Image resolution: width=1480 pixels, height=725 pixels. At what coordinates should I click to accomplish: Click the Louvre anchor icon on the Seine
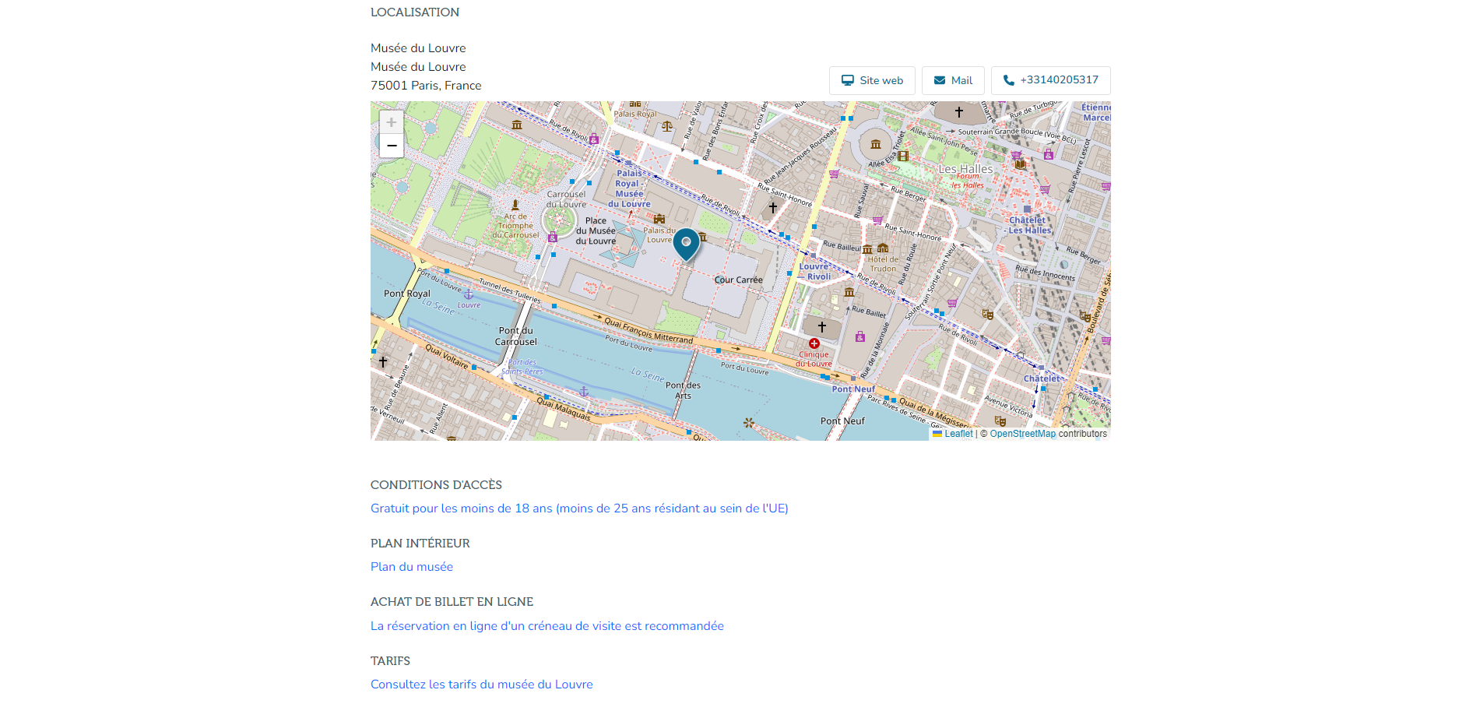click(469, 294)
